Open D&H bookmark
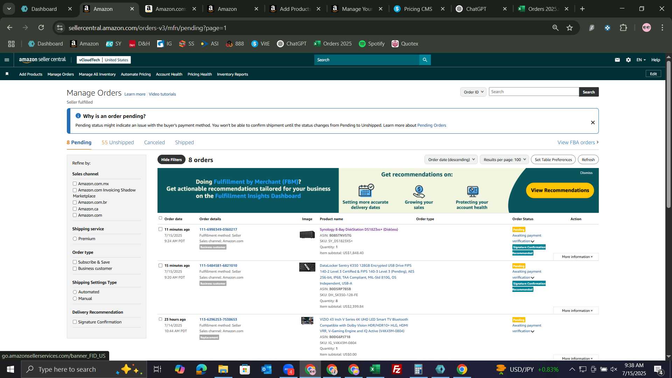 point(139,44)
